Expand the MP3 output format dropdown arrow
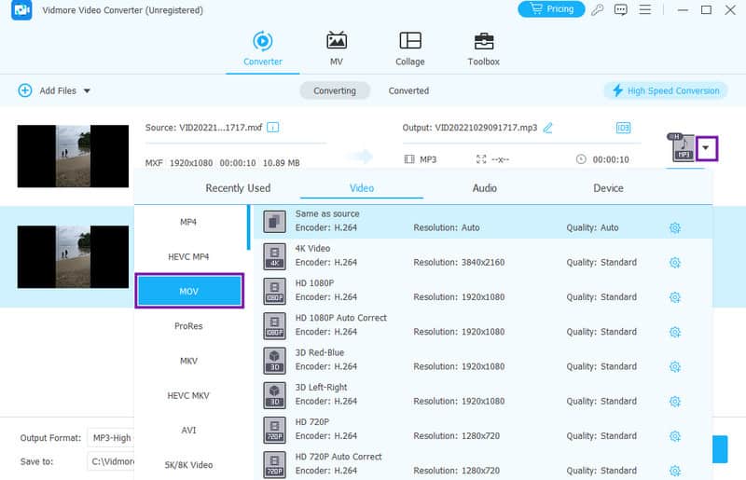Screen dimensions: 746x480 click(x=707, y=147)
